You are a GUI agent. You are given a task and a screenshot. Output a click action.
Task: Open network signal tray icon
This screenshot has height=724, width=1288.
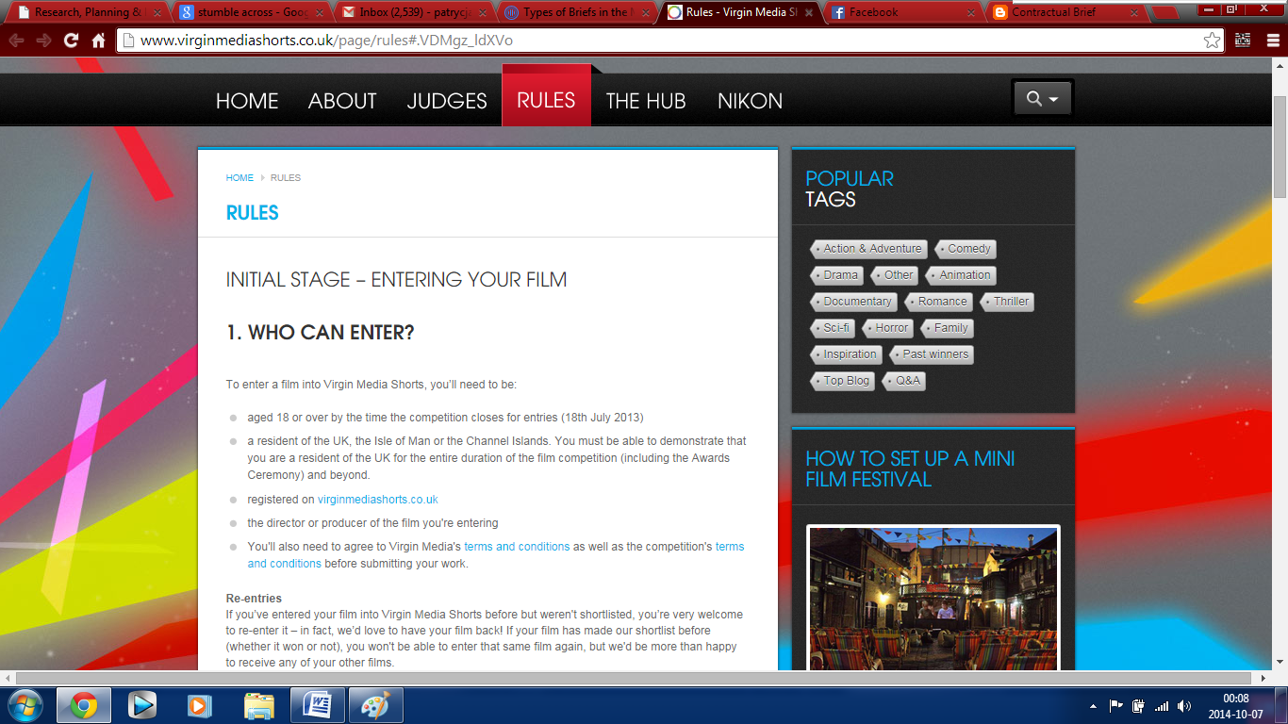point(1161,705)
